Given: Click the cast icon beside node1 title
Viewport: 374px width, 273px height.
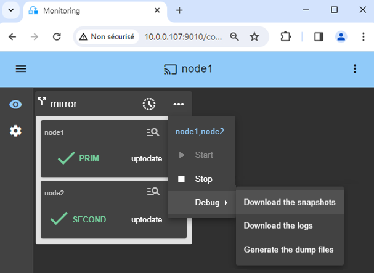Looking at the screenshot, I should click(x=170, y=68).
